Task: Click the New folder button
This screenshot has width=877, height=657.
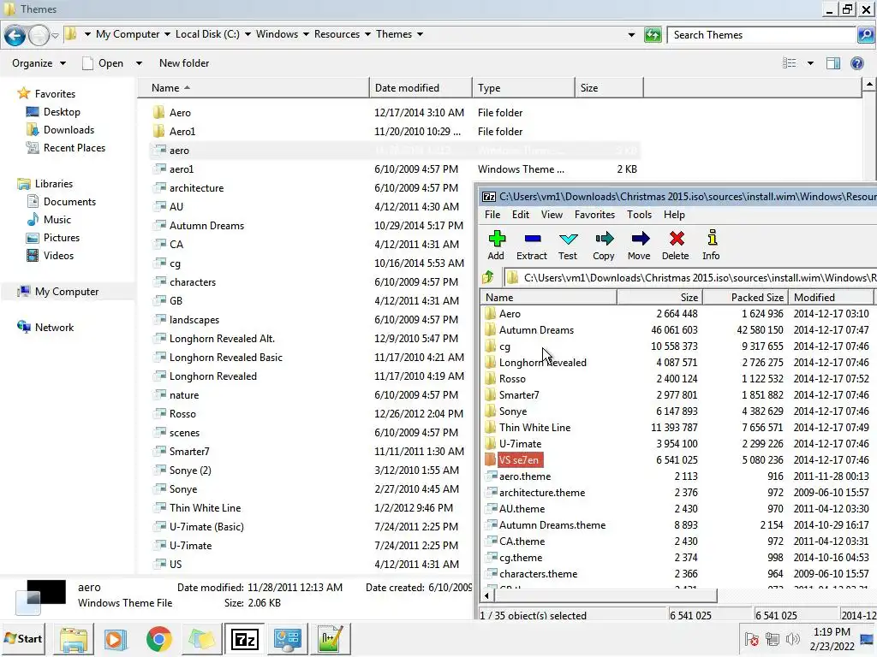Action: (184, 63)
